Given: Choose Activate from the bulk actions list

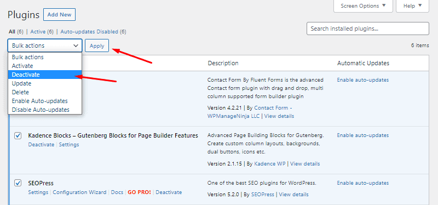Looking at the screenshot, I should tap(45, 66).
